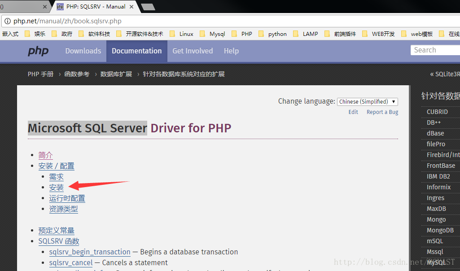Go to 数据库扩展 breadcrumb
Viewport: 460px width, 271px height.
click(116, 74)
